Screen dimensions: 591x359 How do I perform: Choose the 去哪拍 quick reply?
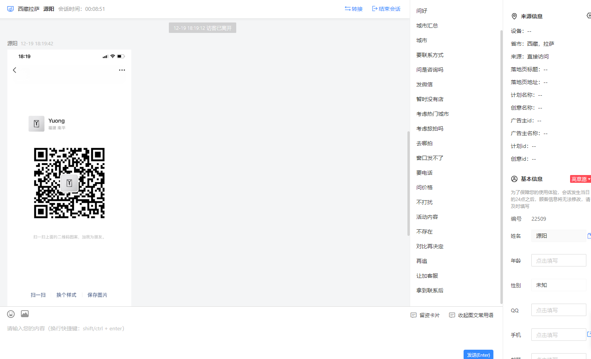pos(424,143)
